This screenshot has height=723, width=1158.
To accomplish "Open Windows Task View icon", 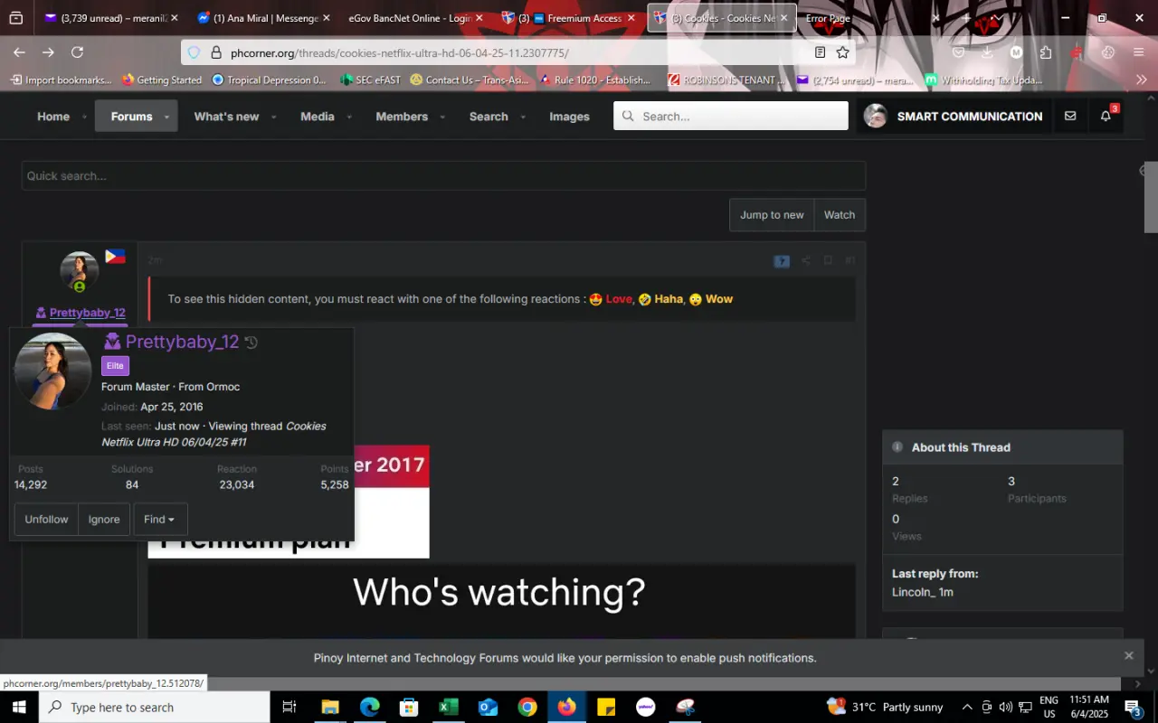I will click(x=289, y=707).
